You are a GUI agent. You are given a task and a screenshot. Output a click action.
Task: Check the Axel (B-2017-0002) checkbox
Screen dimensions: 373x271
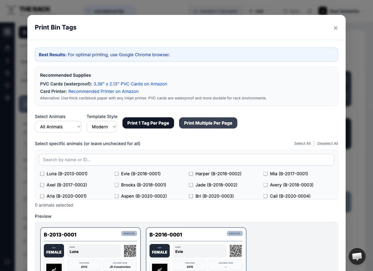coord(42,185)
